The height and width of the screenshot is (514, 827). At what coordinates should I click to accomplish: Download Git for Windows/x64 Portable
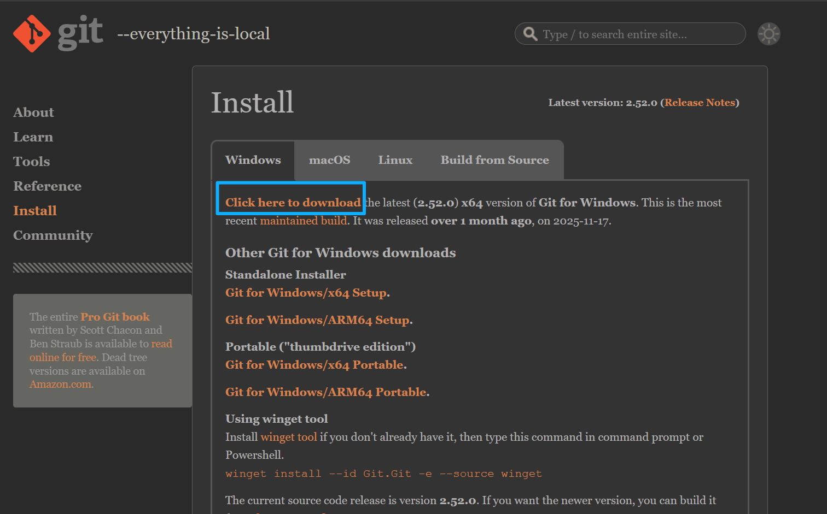tap(315, 365)
